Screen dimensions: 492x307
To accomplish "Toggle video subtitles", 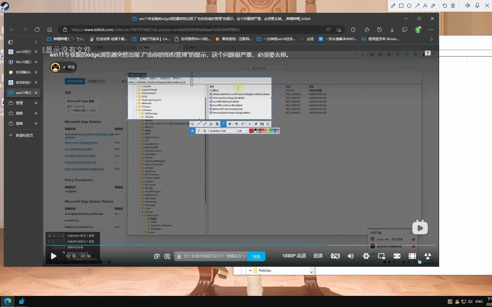I will click(x=335, y=256).
